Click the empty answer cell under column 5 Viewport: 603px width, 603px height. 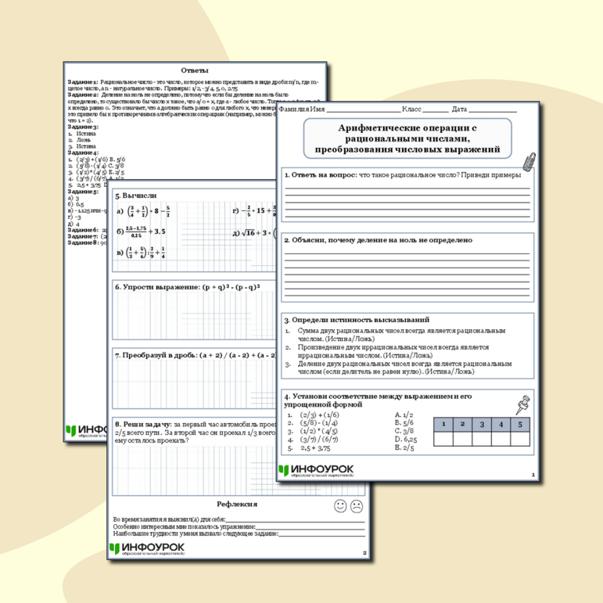[519, 439]
